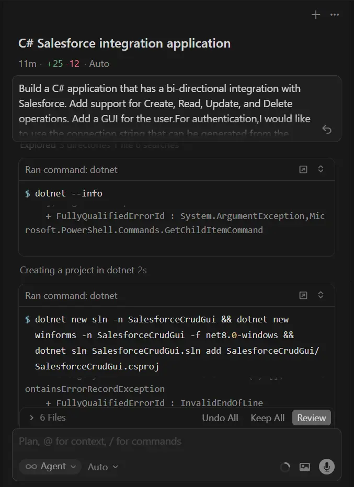Open the more options ellipsis menu

pyautogui.click(x=335, y=15)
